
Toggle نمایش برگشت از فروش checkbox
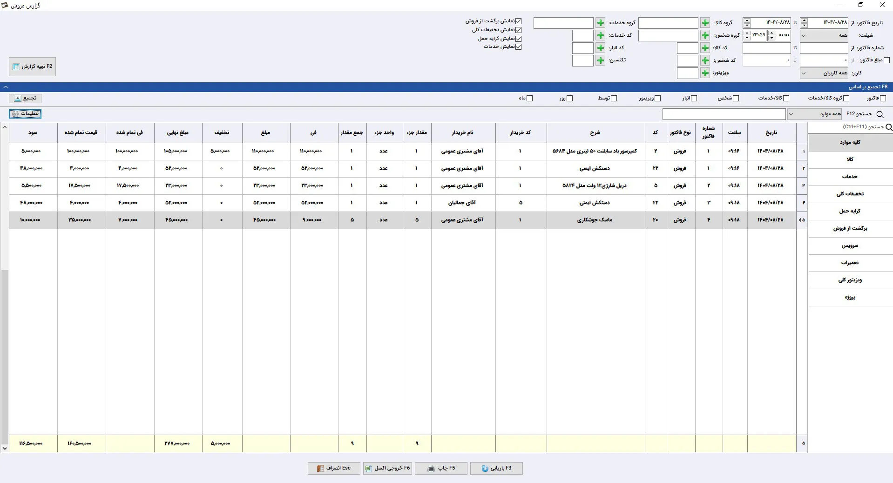pyautogui.click(x=518, y=21)
